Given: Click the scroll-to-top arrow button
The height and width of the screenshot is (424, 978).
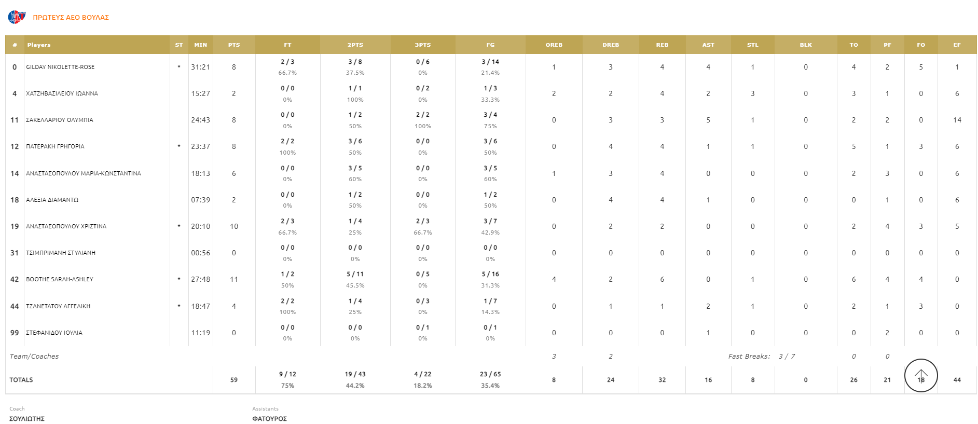Looking at the screenshot, I should pos(920,375).
